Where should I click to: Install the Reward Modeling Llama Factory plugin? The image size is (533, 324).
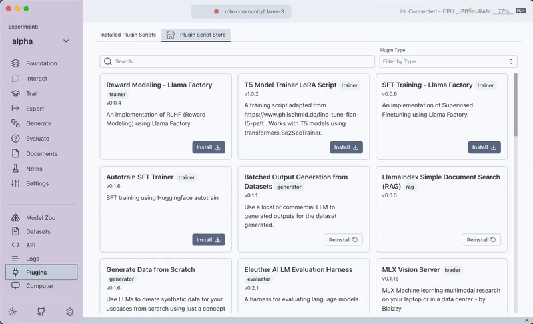pyautogui.click(x=209, y=147)
